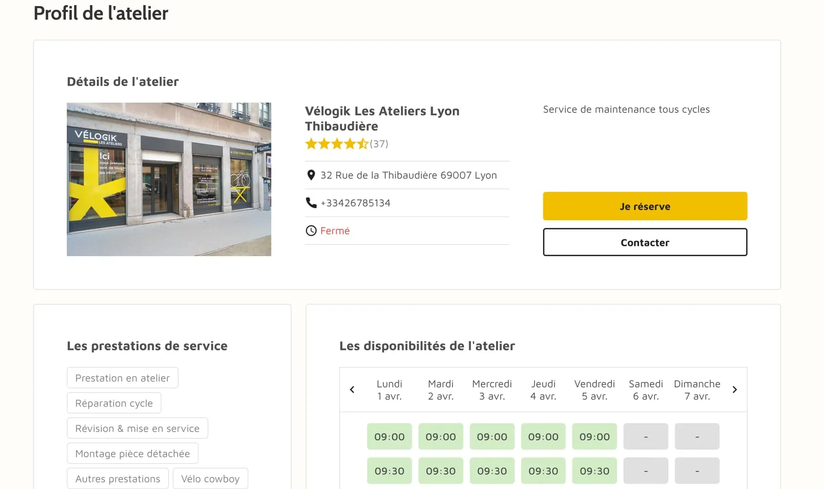Open the workshop storefront photo

click(x=169, y=179)
